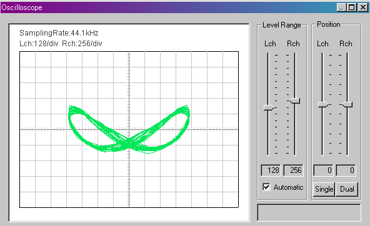Image resolution: width=370 pixels, height=226 pixels.
Task: Click the Rch position value field
Action: (346, 170)
